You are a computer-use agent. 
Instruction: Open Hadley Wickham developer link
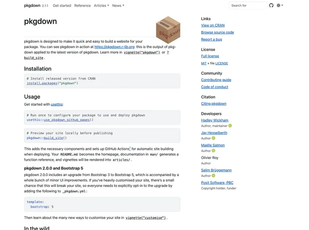(215, 120)
